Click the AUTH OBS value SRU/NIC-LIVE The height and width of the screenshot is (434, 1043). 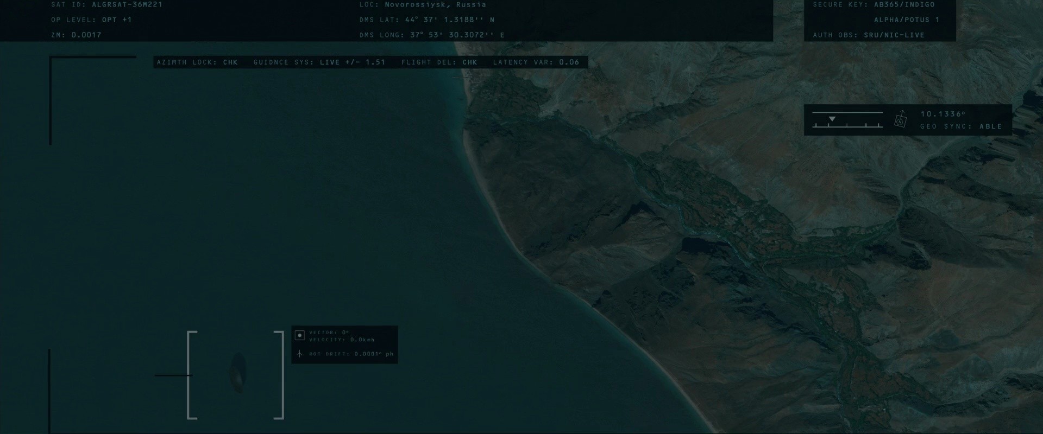(x=894, y=35)
